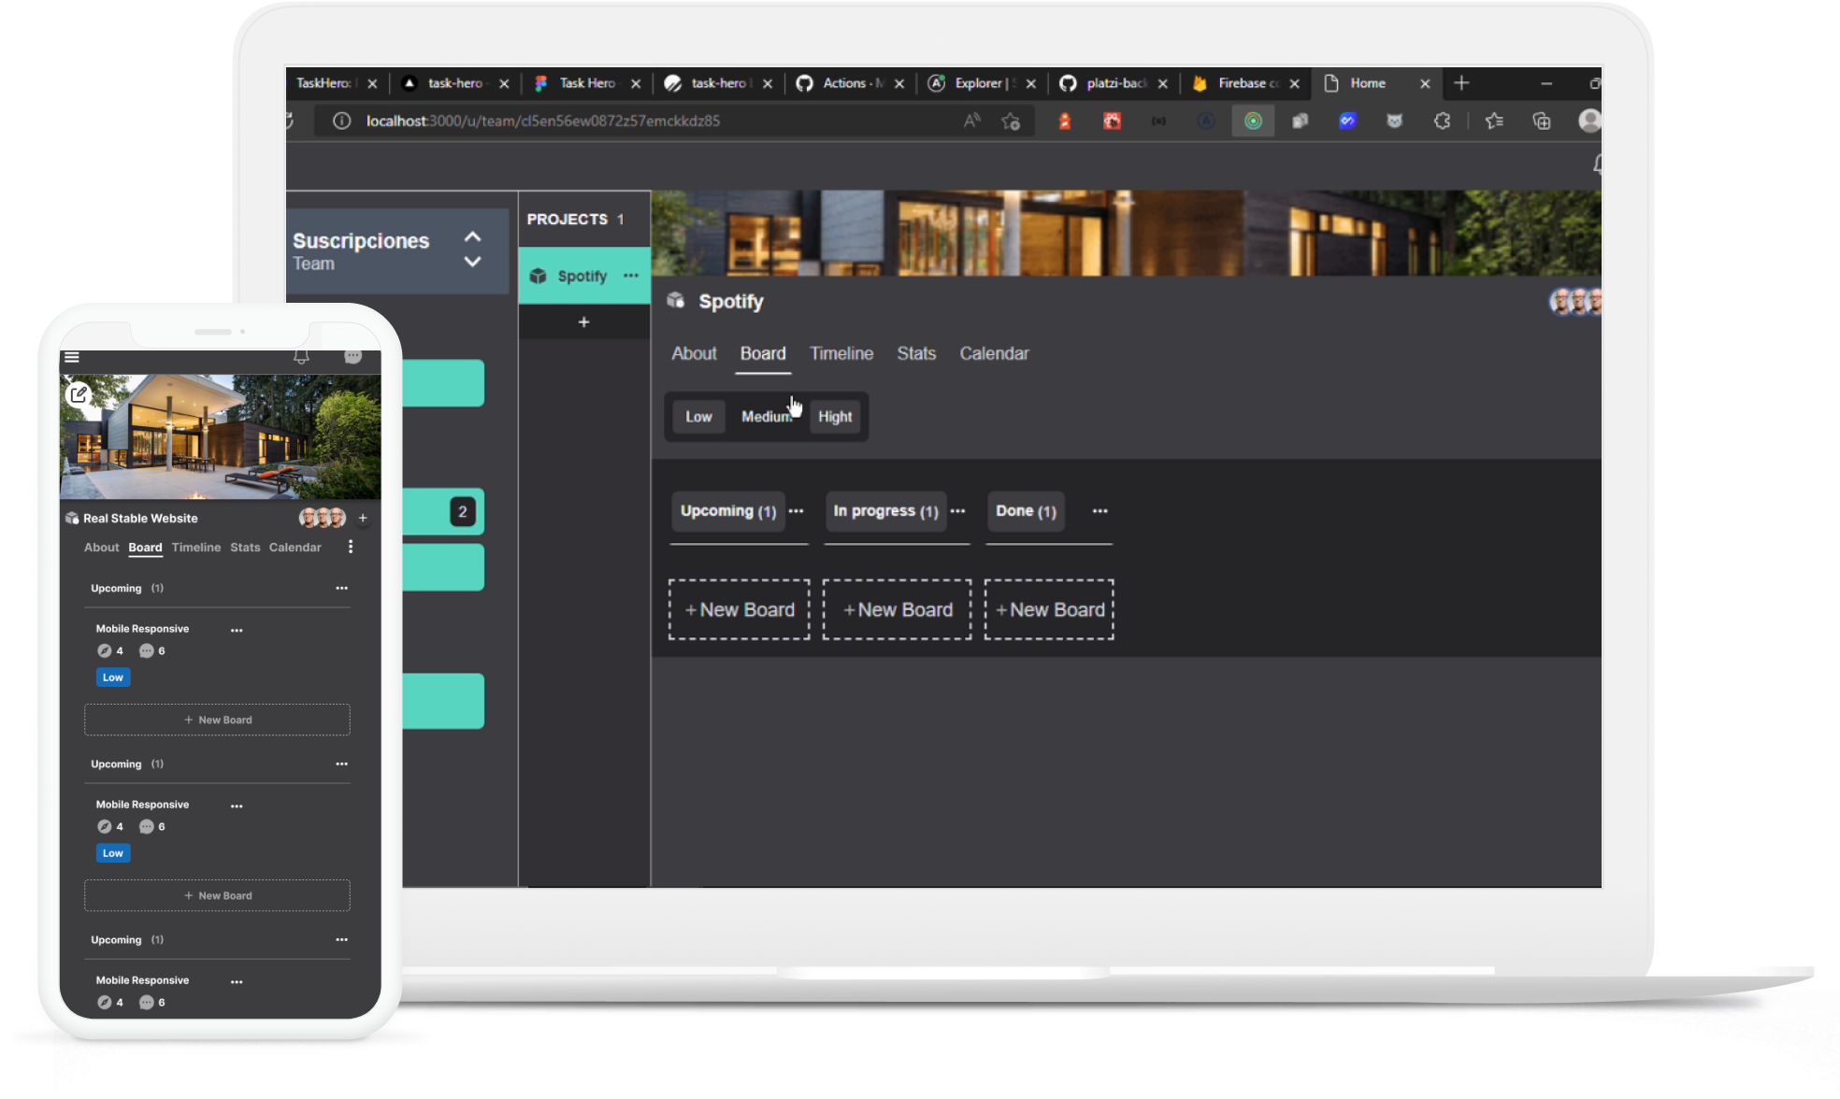Add a new project with plus button

coord(584,321)
